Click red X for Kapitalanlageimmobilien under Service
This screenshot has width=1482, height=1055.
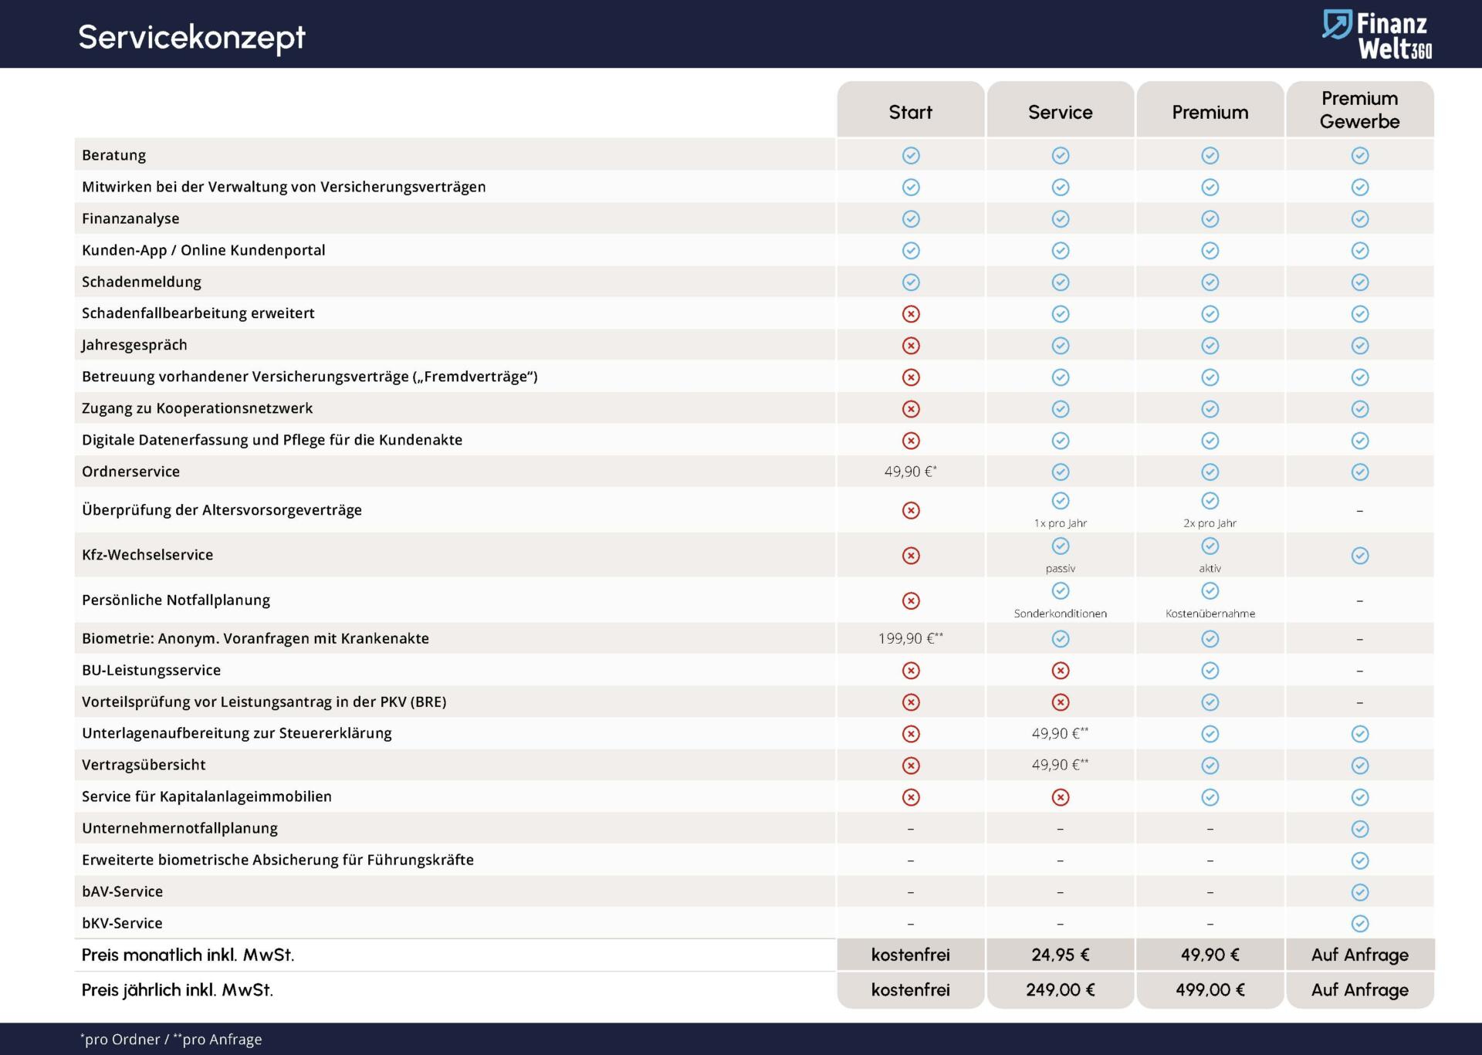click(x=1061, y=797)
